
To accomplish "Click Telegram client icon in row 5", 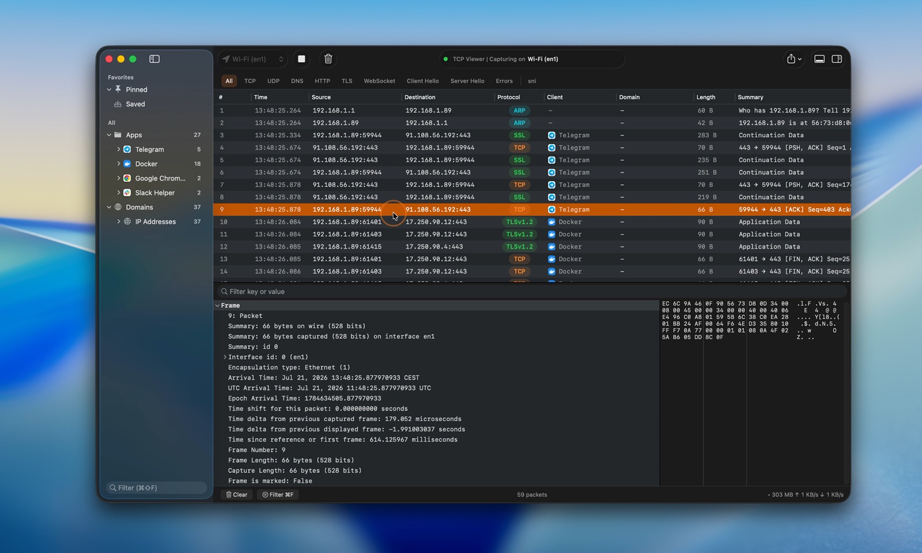I will point(551,160).
